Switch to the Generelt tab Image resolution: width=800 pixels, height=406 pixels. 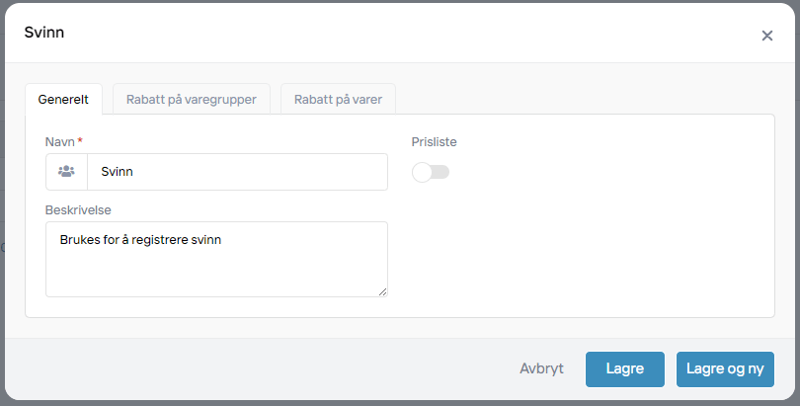(63, 100)
